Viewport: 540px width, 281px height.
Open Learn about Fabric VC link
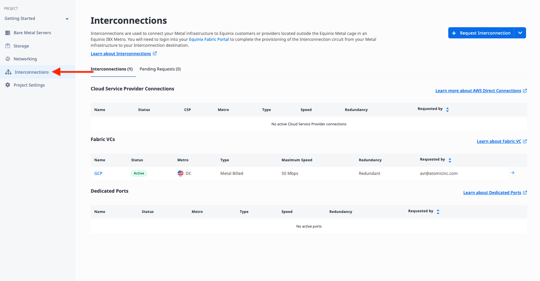point(499,141)
